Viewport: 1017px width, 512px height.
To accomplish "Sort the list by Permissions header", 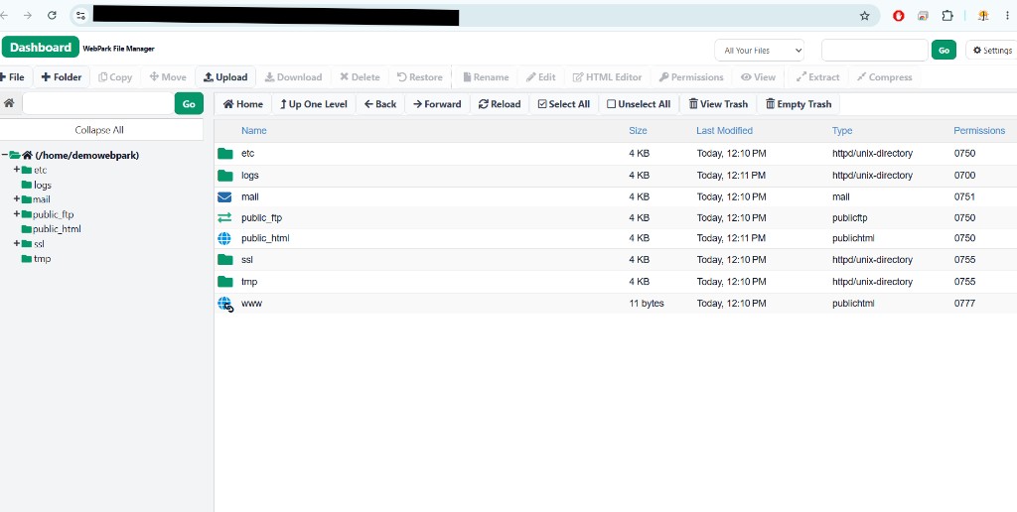I will pos(978,130).
